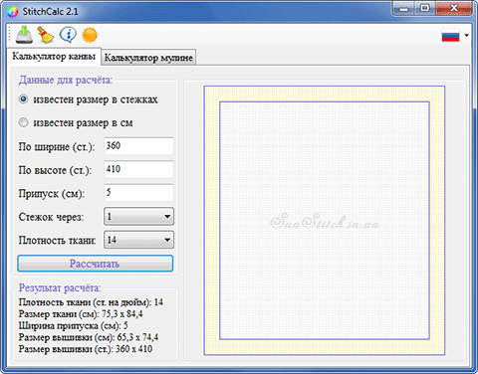Image resolution: width=478 pixels, height=374 pixels.
Task: Open the Плотность ткани dropdown
Action: [138, 240]
